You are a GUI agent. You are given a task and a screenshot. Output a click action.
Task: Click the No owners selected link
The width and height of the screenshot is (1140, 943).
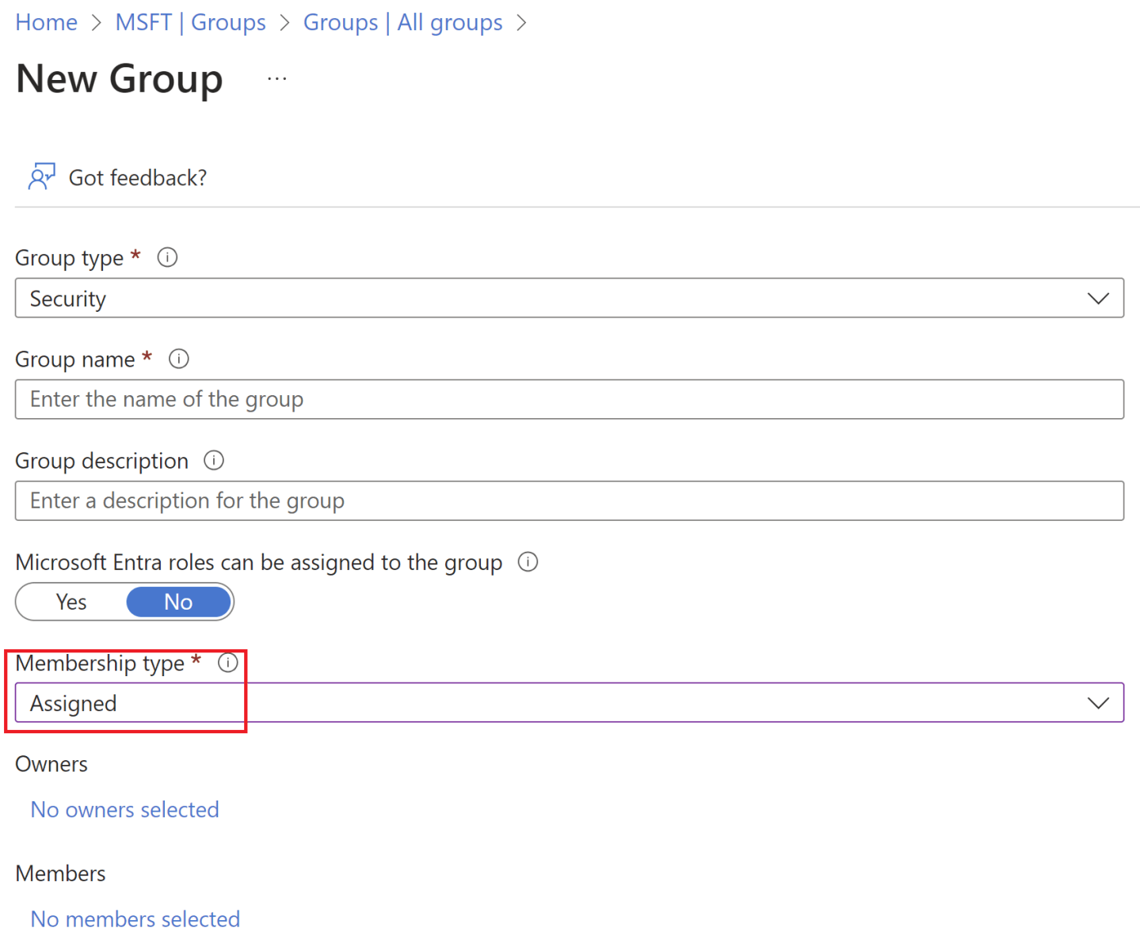click(124, 809)
